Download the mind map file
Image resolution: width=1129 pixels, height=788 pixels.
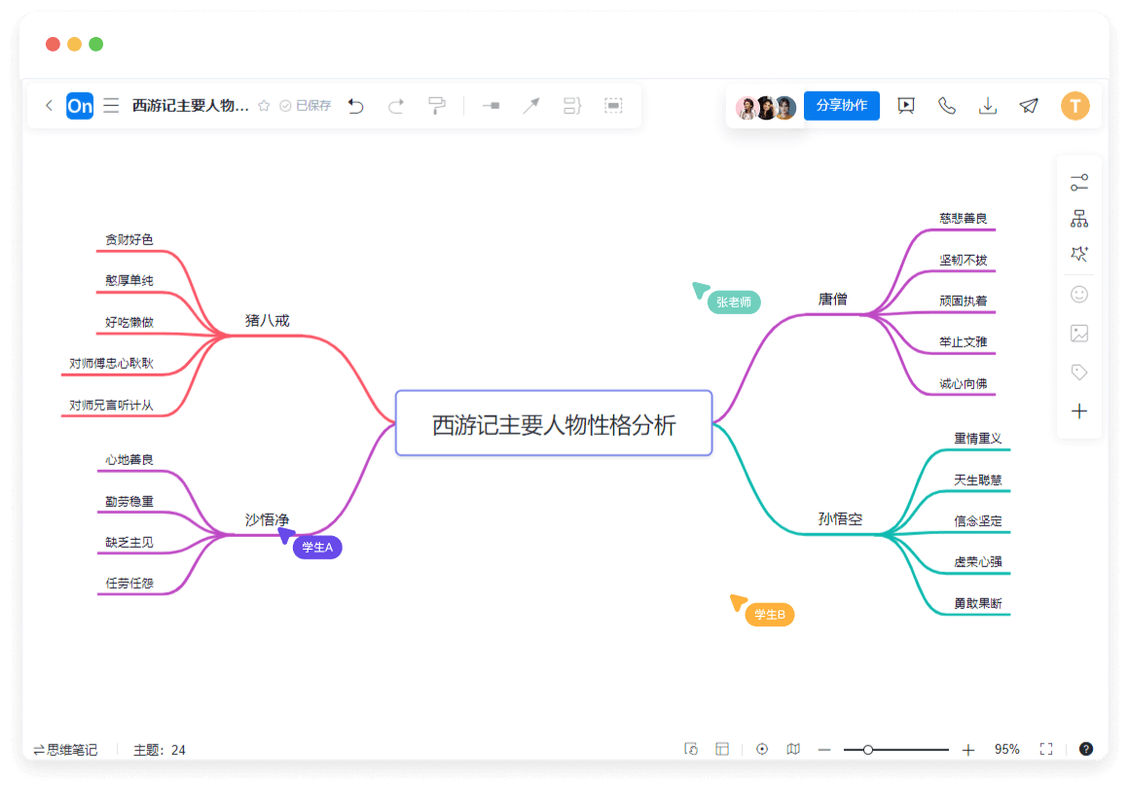(x=988, y=106)
